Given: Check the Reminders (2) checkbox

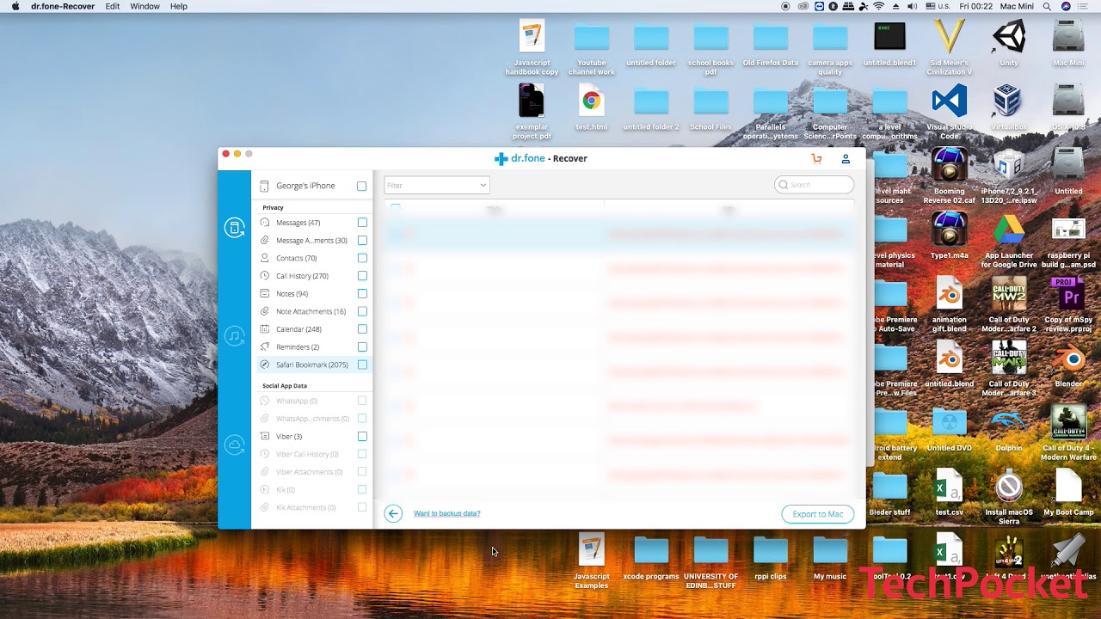Looking at the screenshot, I should coord(362,347).
